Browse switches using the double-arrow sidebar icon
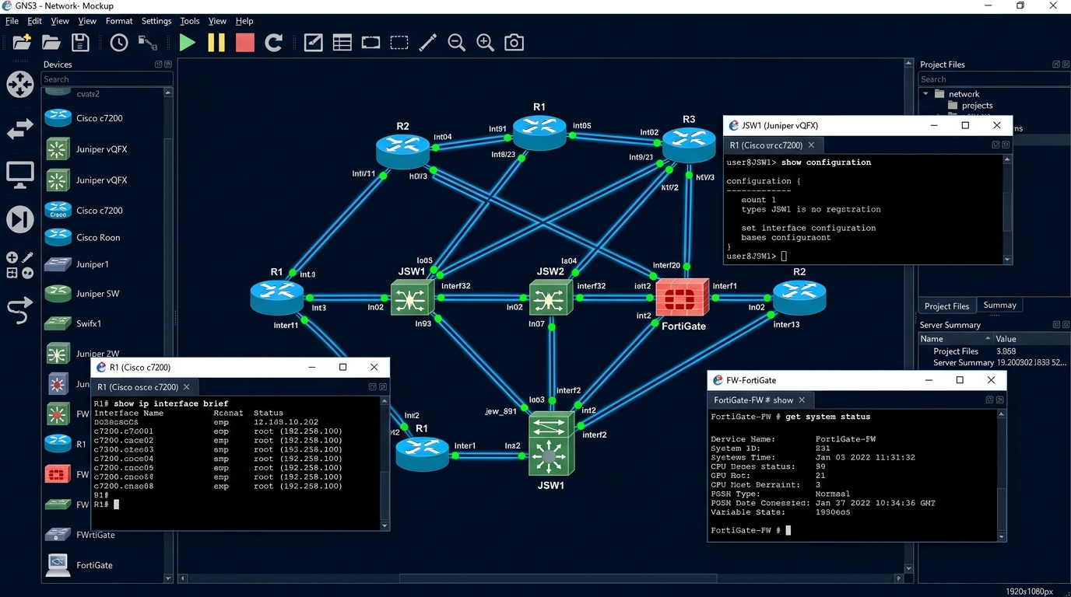 tap(20, 129)
